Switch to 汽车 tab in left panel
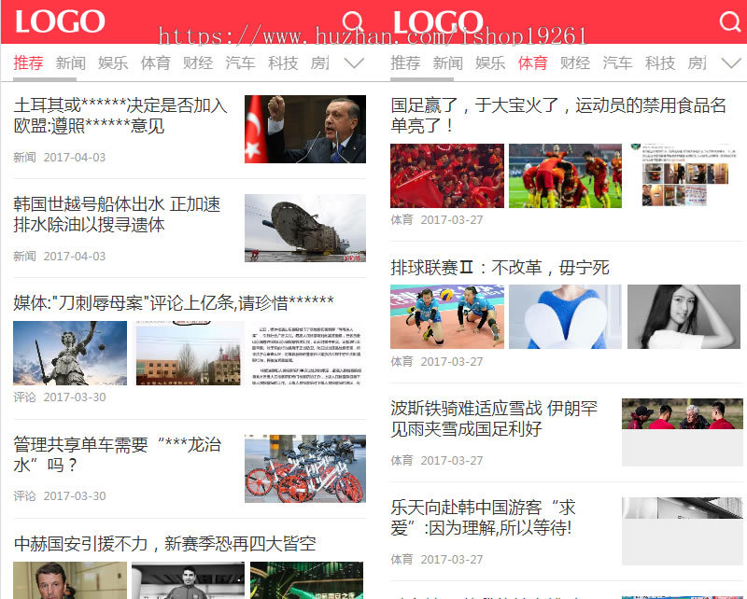 tap(240, 63)
